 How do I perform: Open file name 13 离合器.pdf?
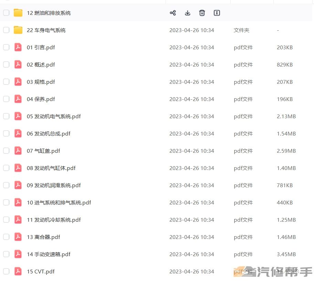(43, 237)
